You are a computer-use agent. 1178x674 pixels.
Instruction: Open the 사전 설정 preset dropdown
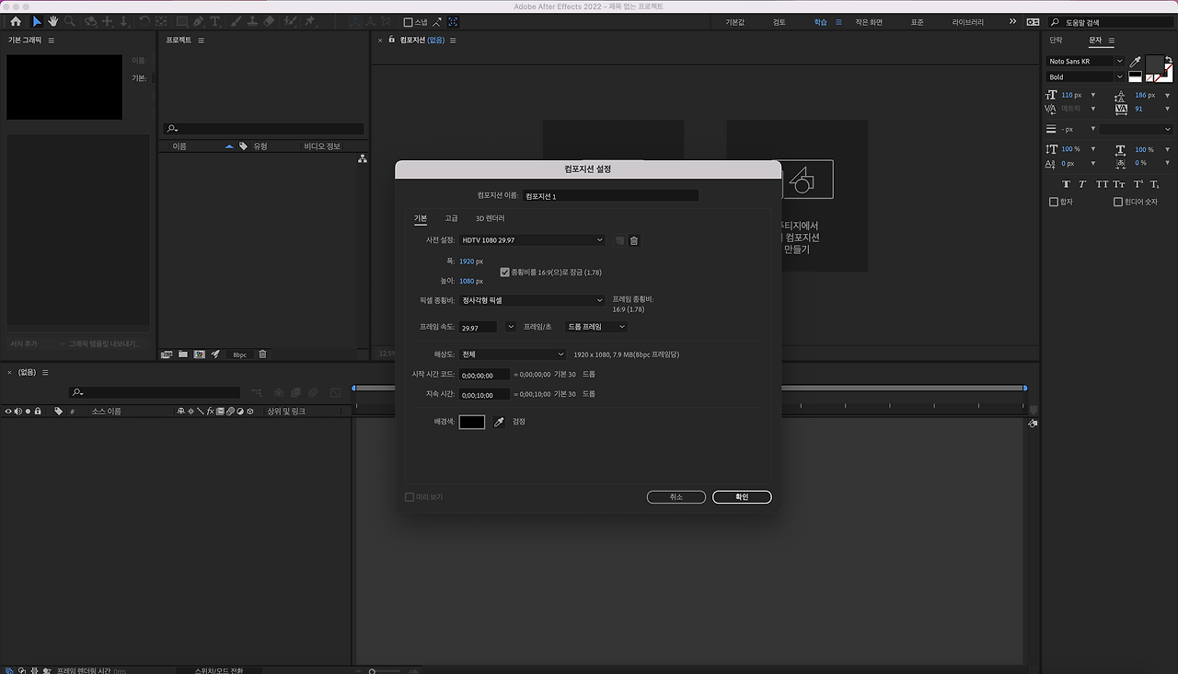[532, 240]
